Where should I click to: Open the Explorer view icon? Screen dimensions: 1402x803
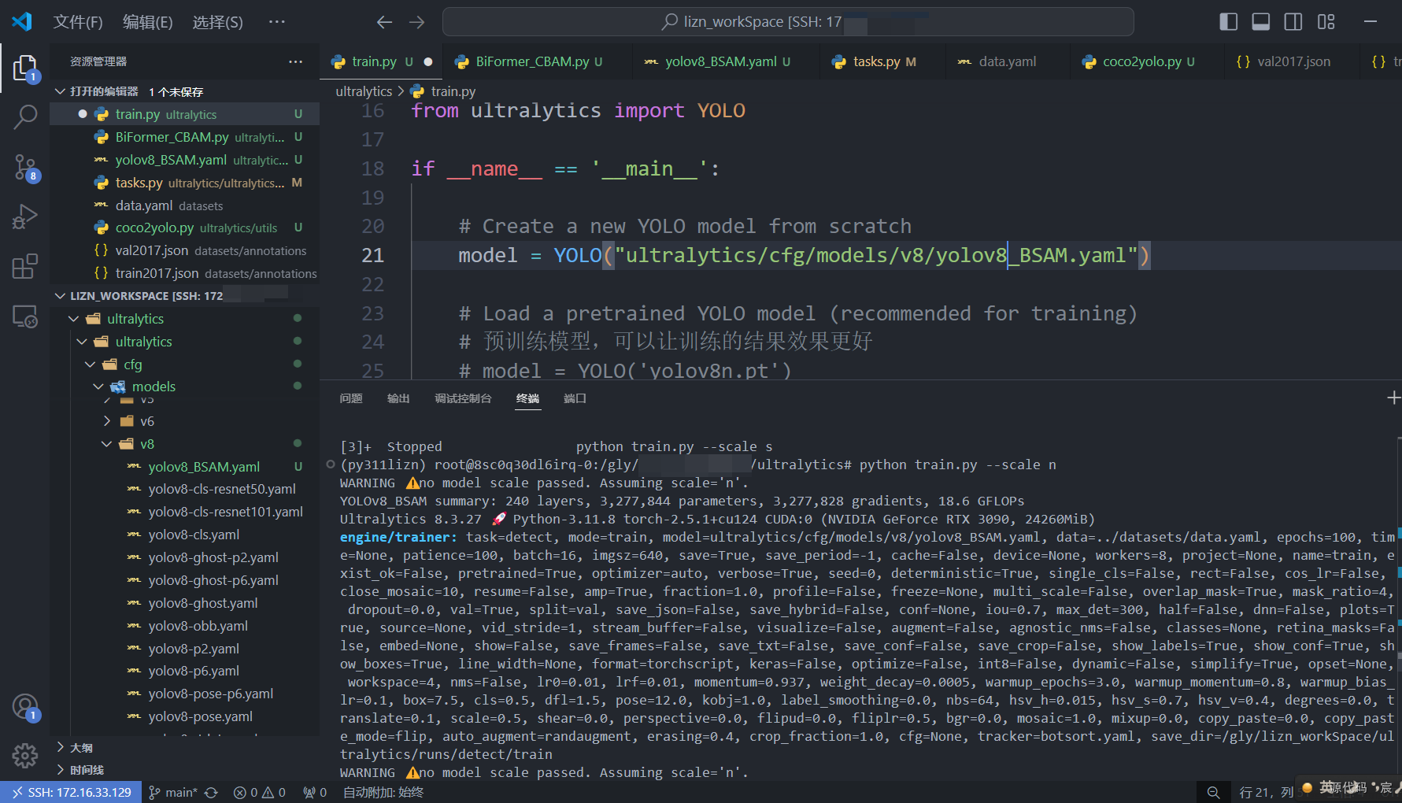[24, 68]
